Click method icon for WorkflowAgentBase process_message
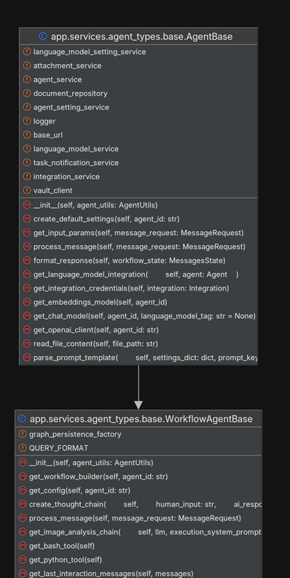The height and width of the screenshot is (578, 290). click(x=23, y=518)
